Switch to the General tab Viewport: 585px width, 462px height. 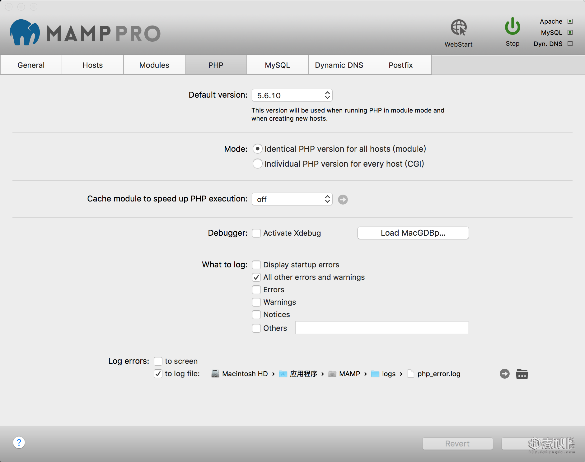(x=31, y=65)
